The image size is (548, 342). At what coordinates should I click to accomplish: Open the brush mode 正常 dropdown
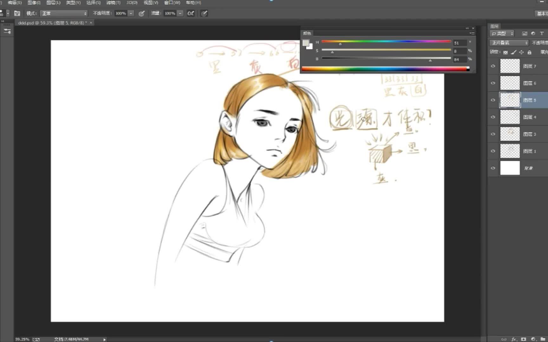(64, 13)
